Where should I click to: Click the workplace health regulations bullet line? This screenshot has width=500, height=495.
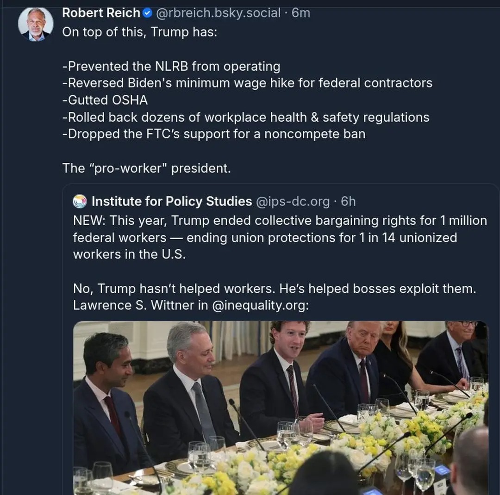(245, 117)
